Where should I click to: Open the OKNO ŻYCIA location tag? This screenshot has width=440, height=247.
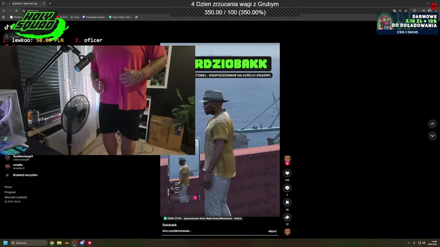(x=203, y=219)
